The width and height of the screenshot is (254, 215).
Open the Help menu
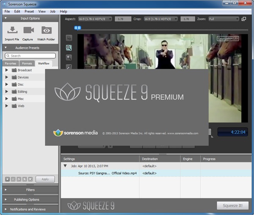point(63,11)
